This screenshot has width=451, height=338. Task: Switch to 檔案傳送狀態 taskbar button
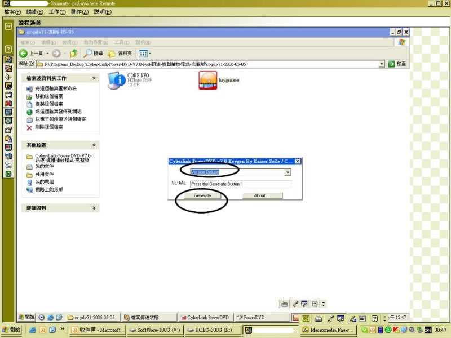click(149, 318)
